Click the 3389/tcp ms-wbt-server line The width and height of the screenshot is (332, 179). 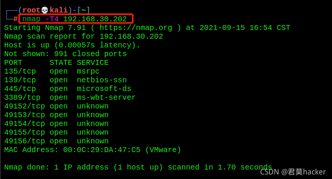pyautogui.click(x=70, y=97)
